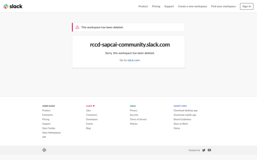The image size is (257, 160).
Task: Click the red warning triangle icon
Action: point(77,27)
